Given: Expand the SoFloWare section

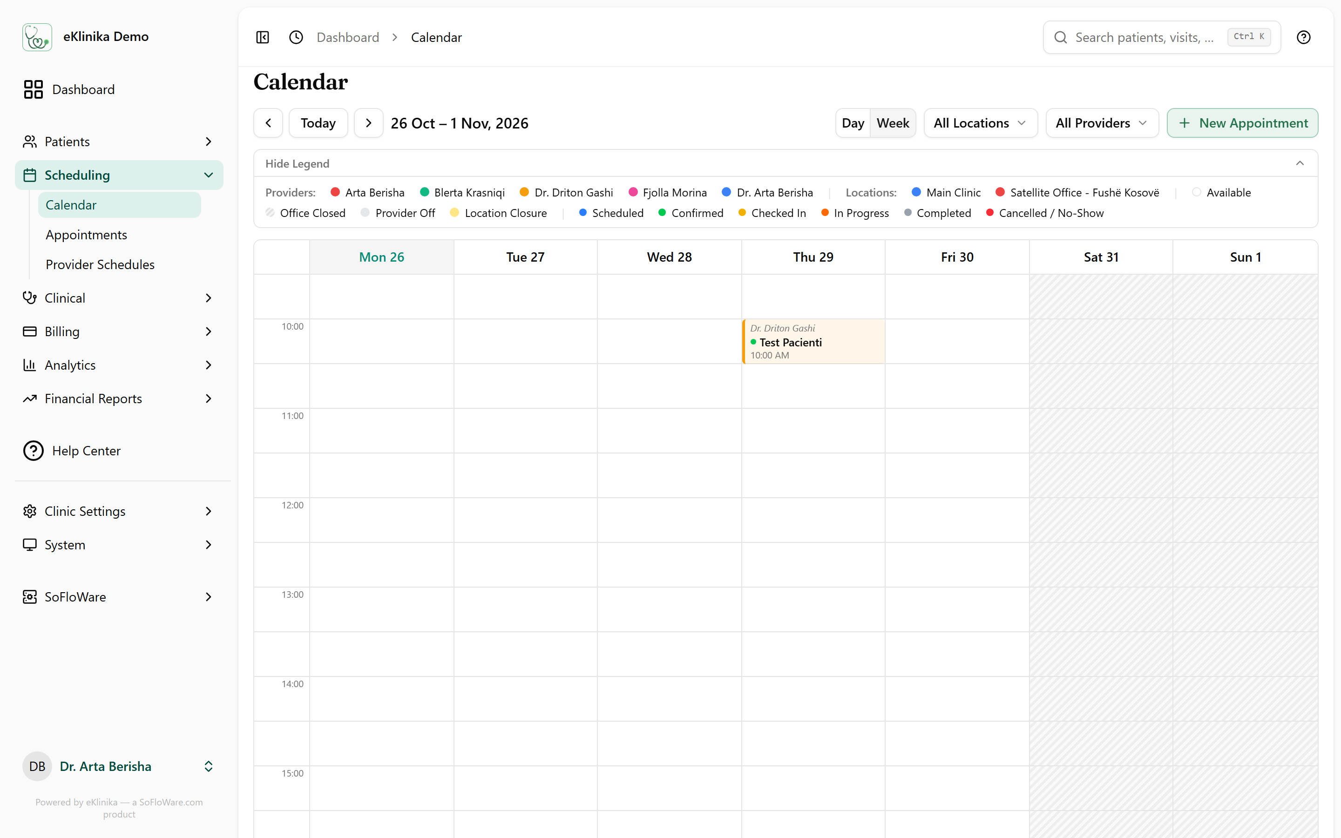Looking at the screenshot, I should [119, 597].
